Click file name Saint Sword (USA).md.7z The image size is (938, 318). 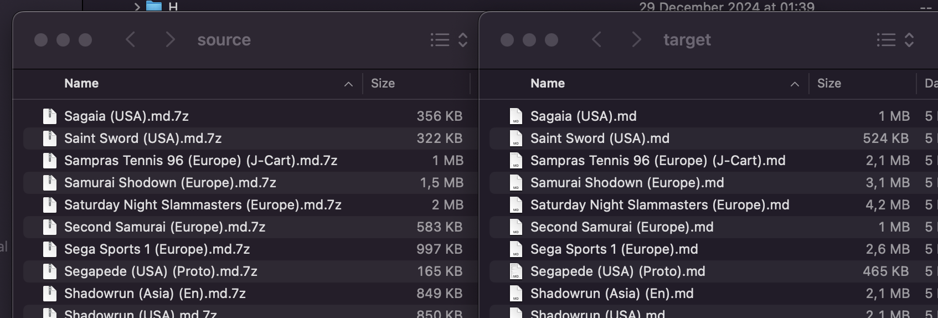143,138
